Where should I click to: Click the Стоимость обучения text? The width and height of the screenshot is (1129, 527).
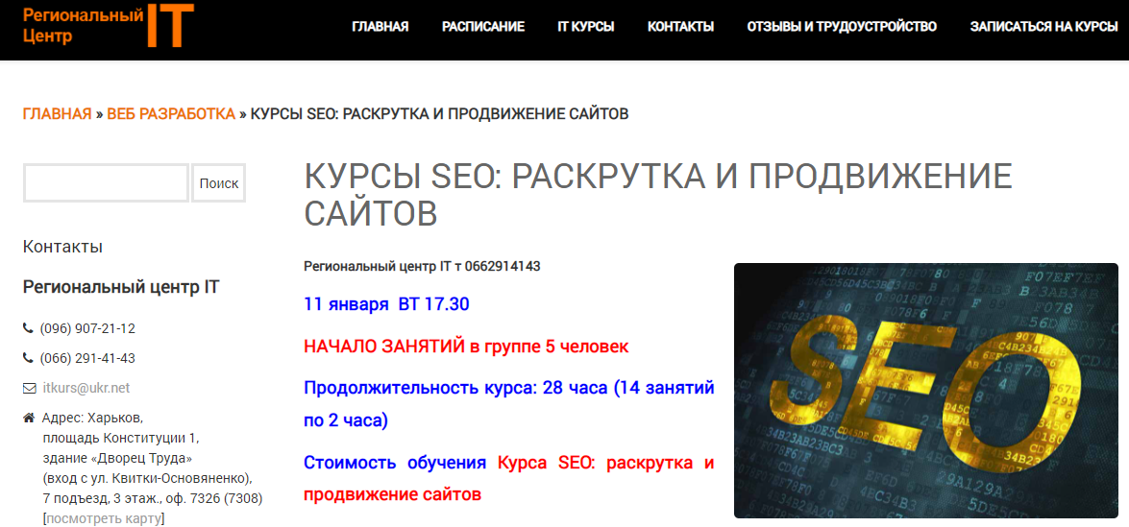pyautogui.click(x=395, y=463)
